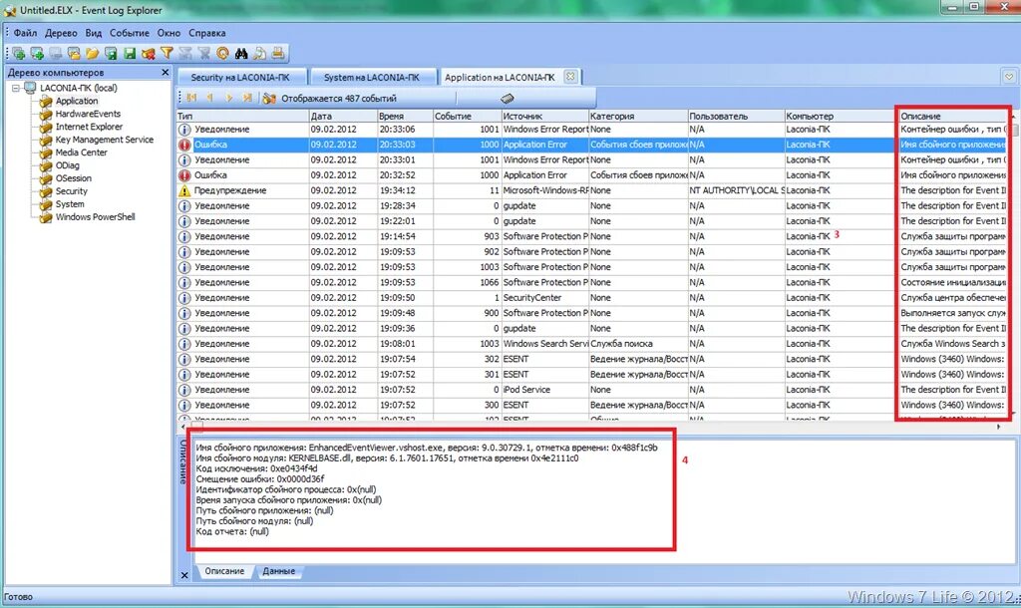Click the printer icon in toolbar
Viewport: 1021px width, 608px height.
278,54
